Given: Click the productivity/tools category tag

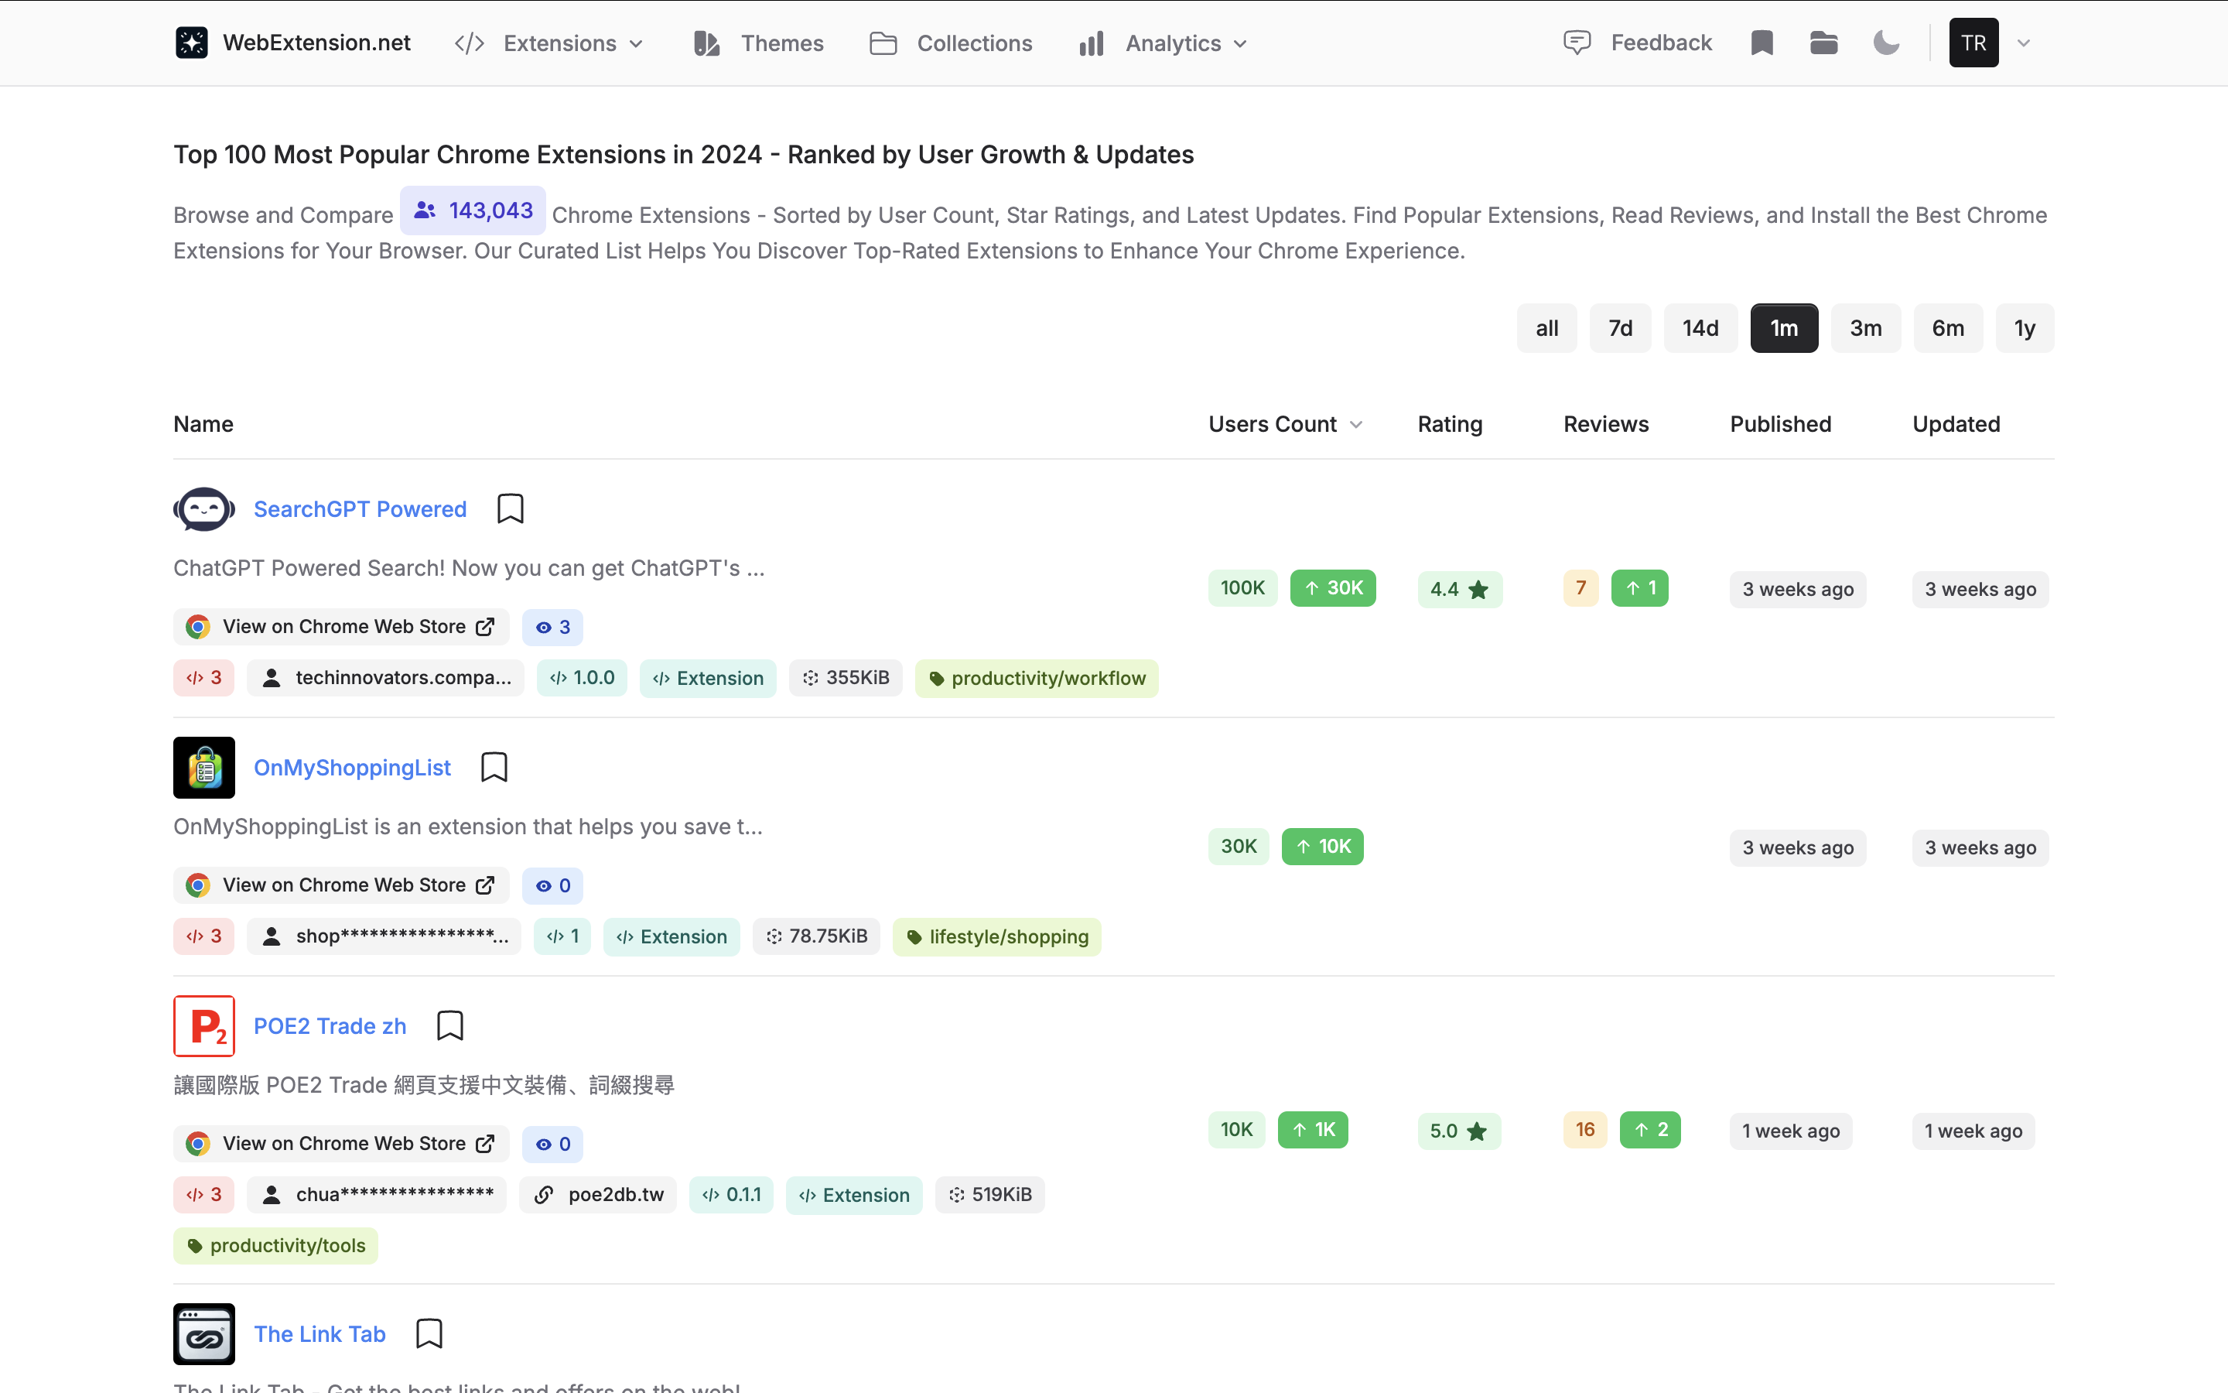Looking at the screenshot, I should point(276,1246).
